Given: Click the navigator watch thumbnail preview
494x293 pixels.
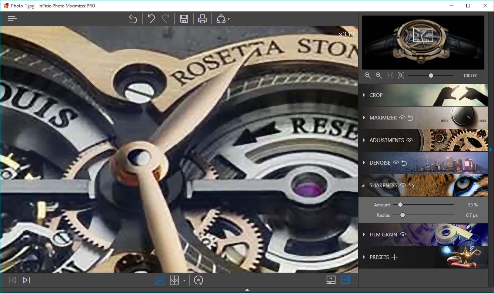Looking at the screenshot, I should click(x=423, y=43).
